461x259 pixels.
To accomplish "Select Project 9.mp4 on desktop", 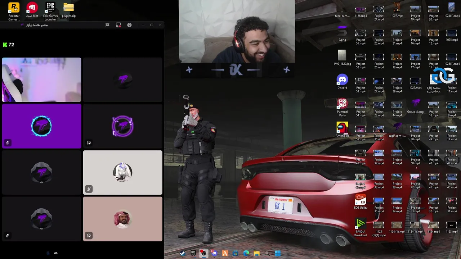I will pyautogui.click(x=452, y=109).
